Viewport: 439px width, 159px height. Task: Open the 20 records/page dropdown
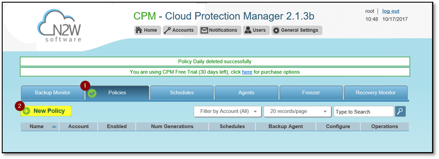(298, 111)
